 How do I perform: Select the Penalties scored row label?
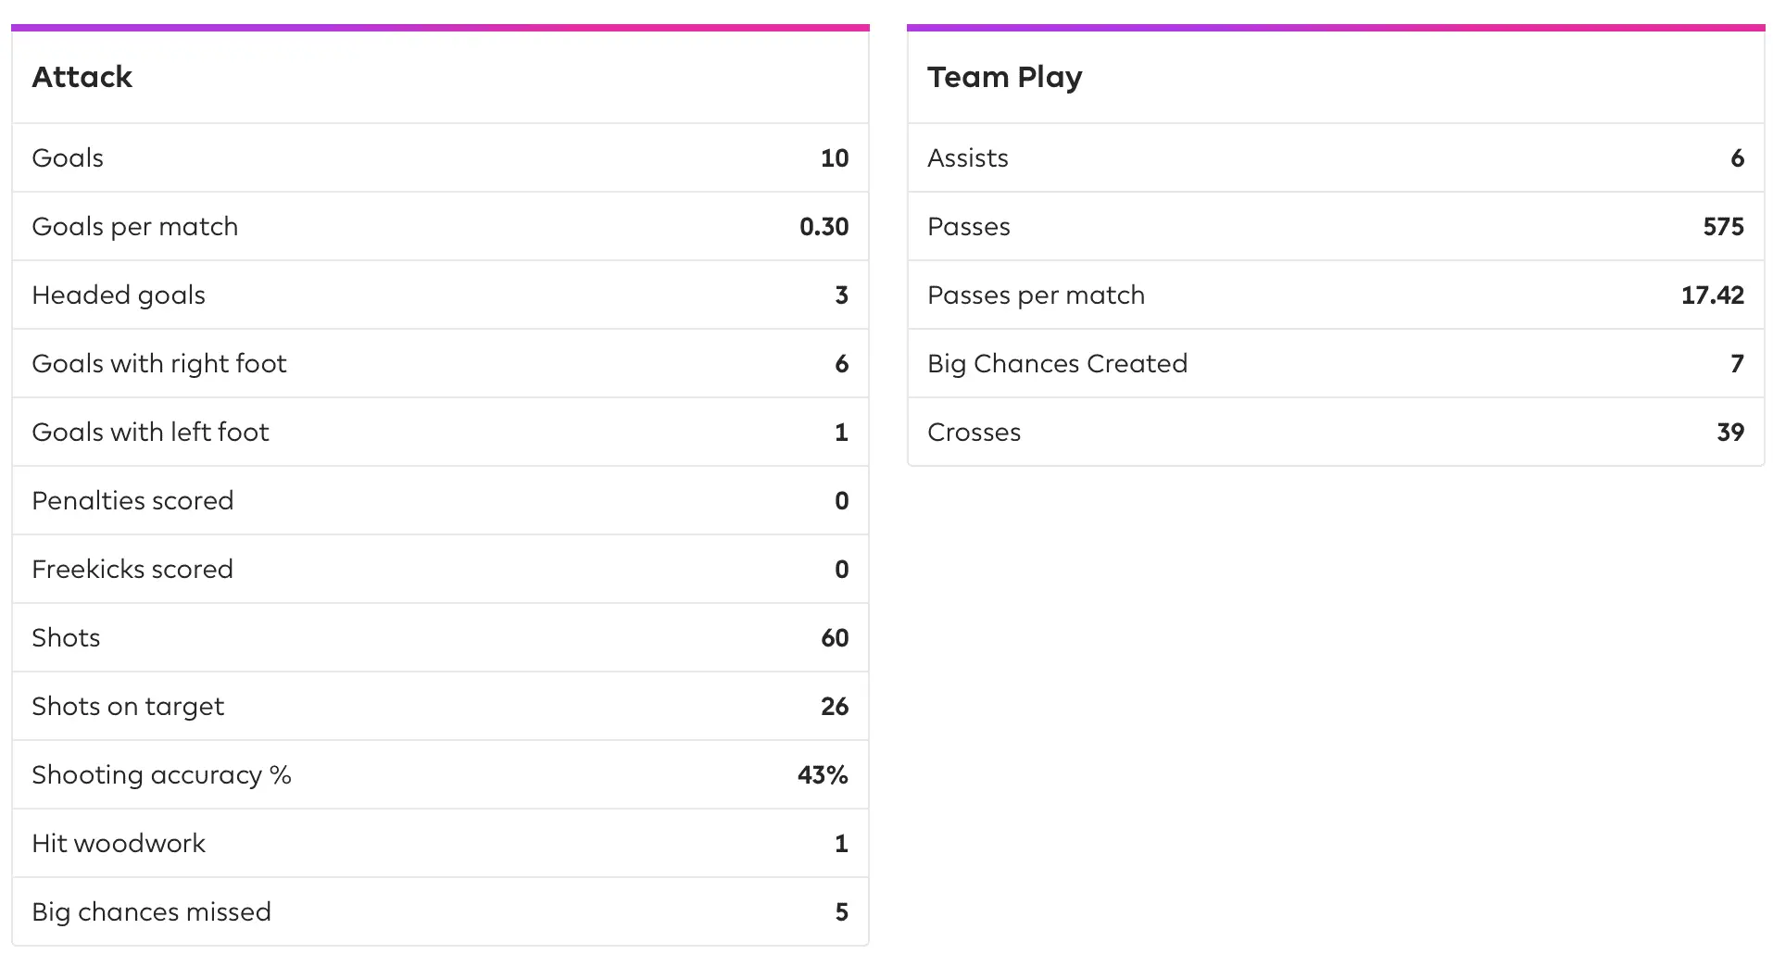pos(132,501)
